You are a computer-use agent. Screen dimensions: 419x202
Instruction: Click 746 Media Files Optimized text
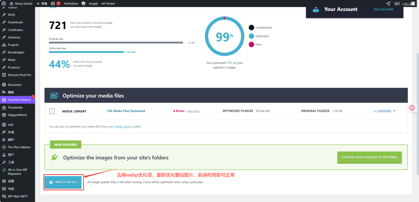[x=126, y=111]
